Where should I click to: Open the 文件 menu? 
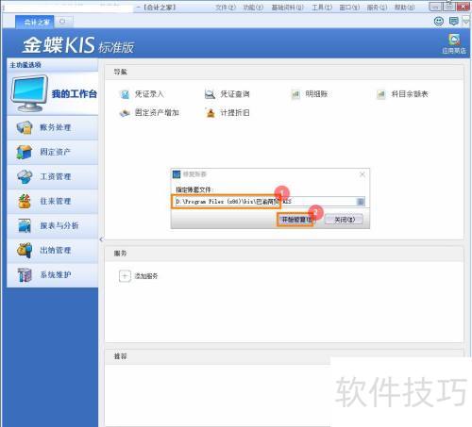click(226, 7)
